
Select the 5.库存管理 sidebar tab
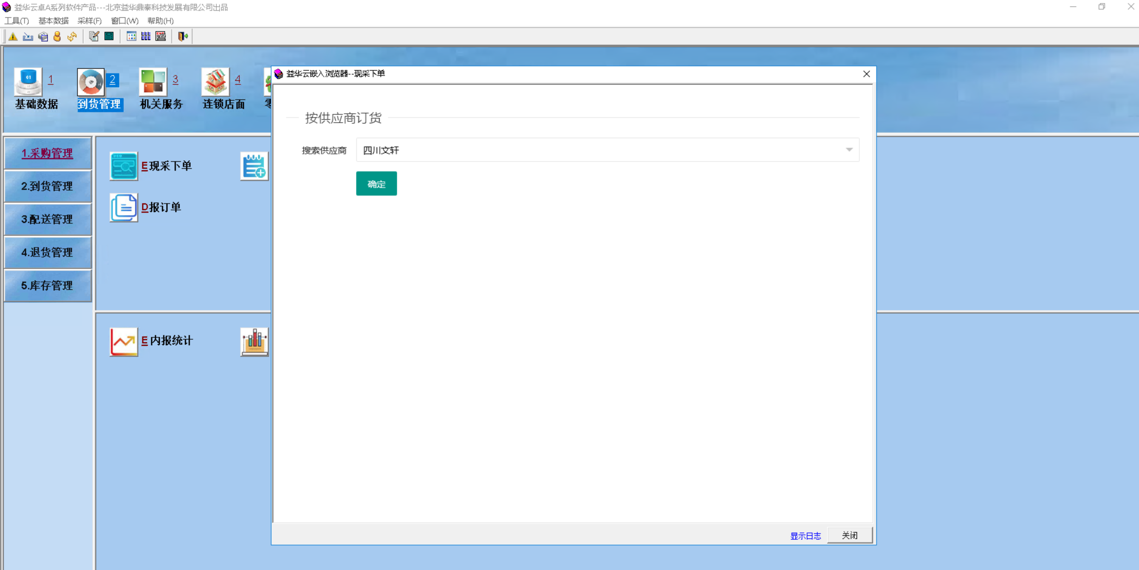47,286
